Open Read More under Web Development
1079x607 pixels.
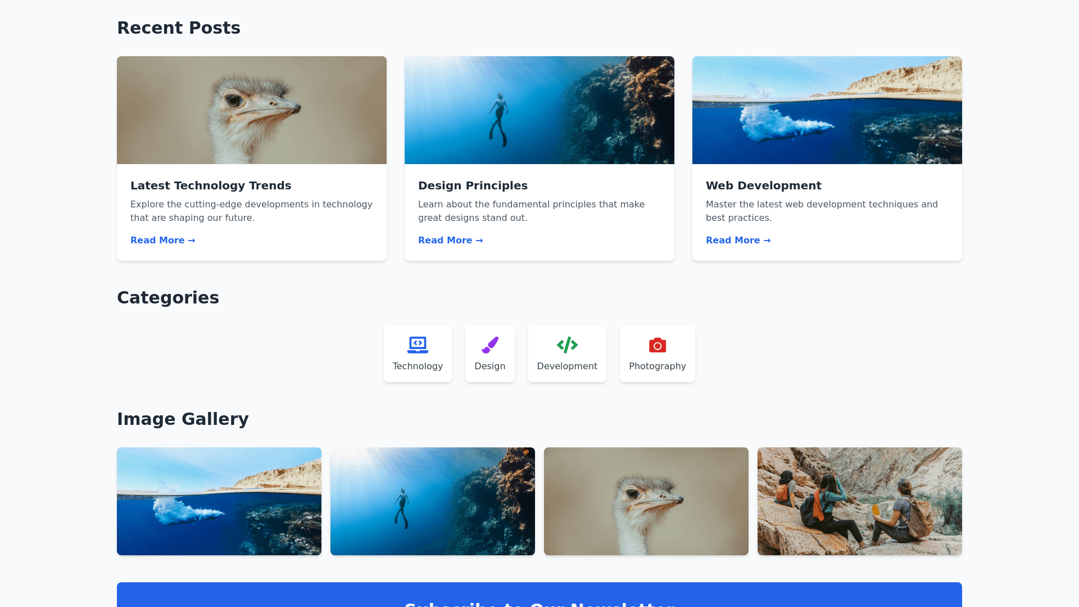(x=738, y=240)
